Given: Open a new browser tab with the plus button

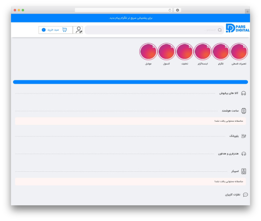Looking at the screenshot, I should click(x=247, y=11).
